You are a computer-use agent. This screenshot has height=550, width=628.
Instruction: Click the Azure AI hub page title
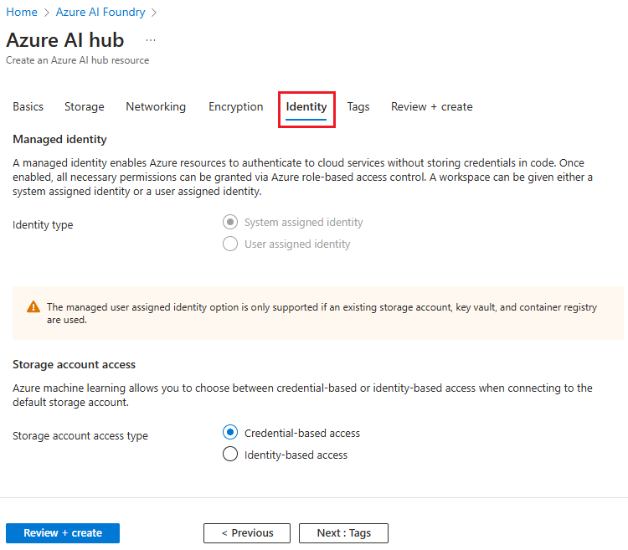pos(65,40)
